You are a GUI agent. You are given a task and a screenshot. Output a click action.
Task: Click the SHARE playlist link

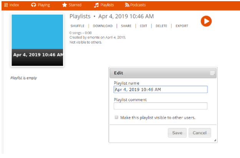pyautogui.click(x=126, y=26)
